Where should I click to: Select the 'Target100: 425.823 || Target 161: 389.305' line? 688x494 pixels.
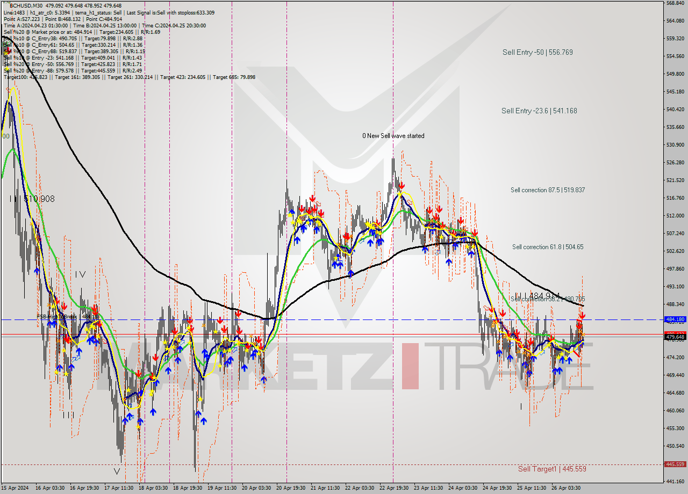(x=130, y=77)
